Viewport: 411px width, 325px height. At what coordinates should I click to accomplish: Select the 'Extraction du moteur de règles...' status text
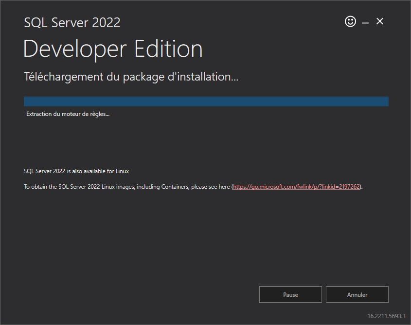point(68,114)
